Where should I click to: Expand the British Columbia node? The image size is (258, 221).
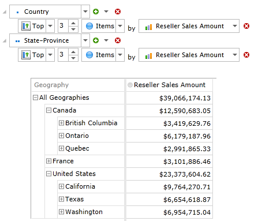click(x=61, y=123)
